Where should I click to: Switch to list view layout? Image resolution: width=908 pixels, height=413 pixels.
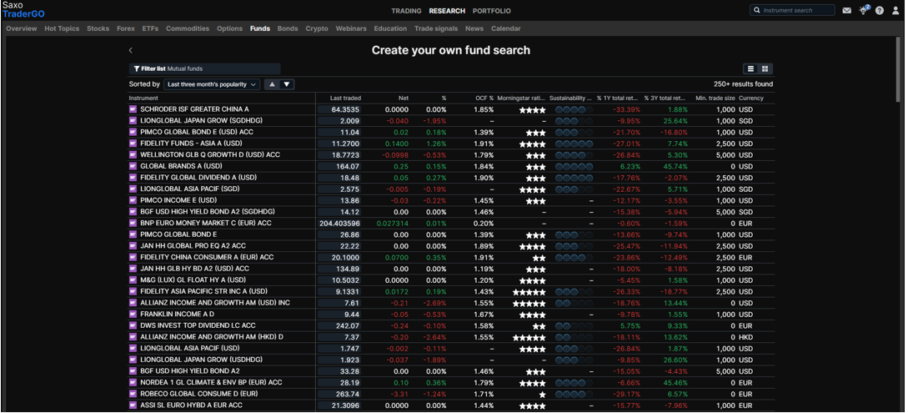[750, 69]
